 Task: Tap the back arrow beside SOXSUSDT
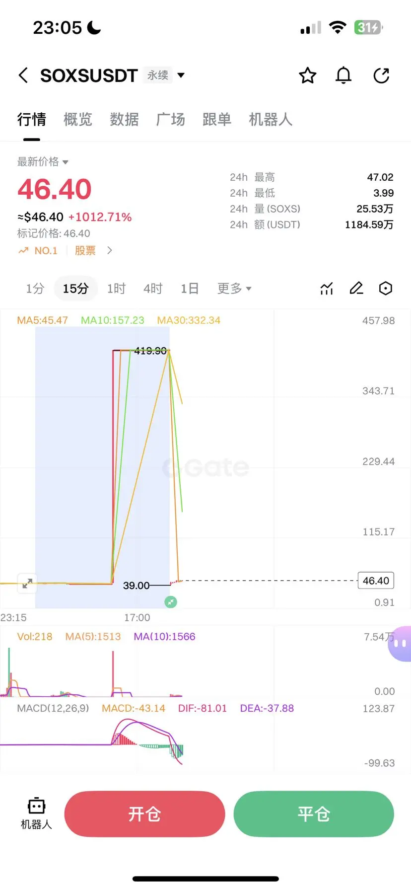tap(23, 75)
